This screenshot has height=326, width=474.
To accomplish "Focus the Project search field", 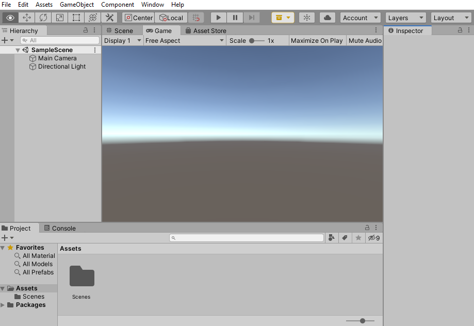I will coord(247,238).
